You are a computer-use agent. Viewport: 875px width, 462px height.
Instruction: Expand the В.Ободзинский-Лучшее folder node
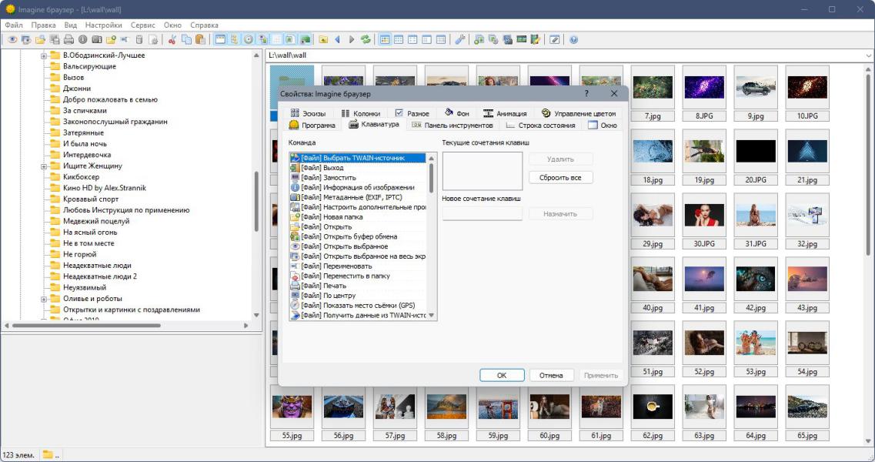45,55
